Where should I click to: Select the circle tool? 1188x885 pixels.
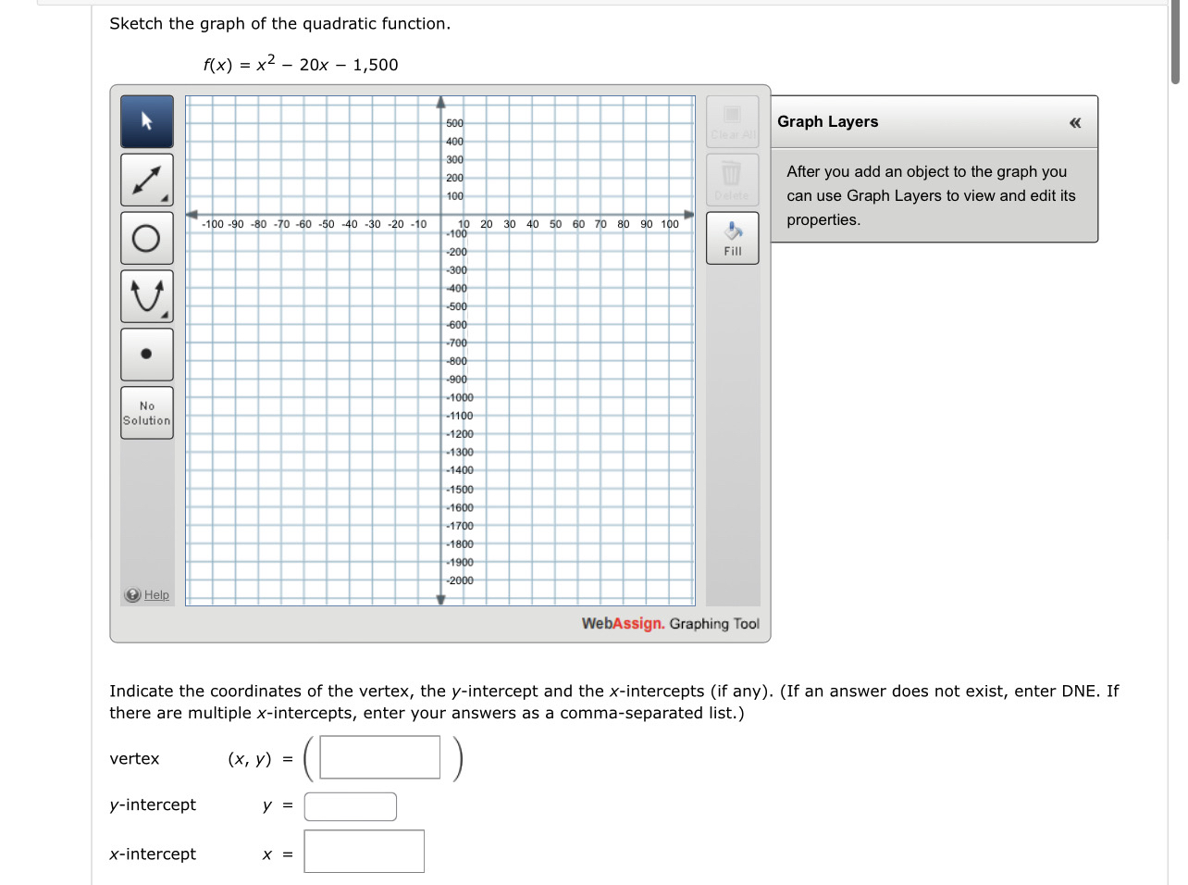[x=147, y=238]
